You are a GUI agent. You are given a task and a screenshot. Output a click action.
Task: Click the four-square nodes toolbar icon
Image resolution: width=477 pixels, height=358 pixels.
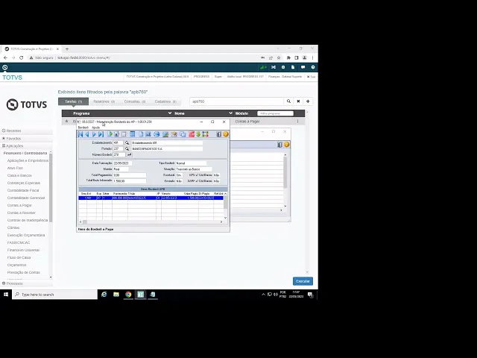click(x=206, y=134)
